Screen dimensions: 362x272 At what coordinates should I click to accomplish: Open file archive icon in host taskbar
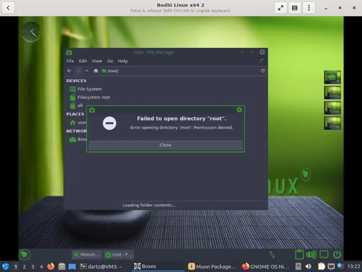(x=62, y=266)
